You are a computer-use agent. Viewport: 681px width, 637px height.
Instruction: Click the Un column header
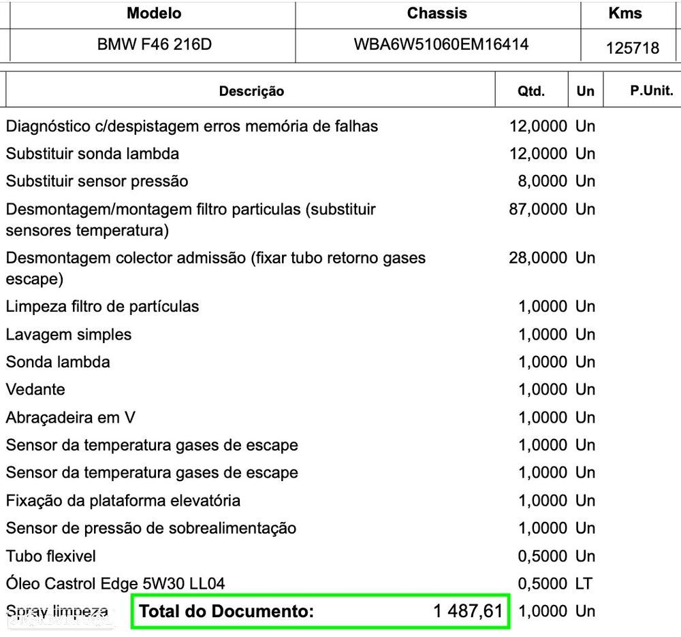tap(585, 91)
